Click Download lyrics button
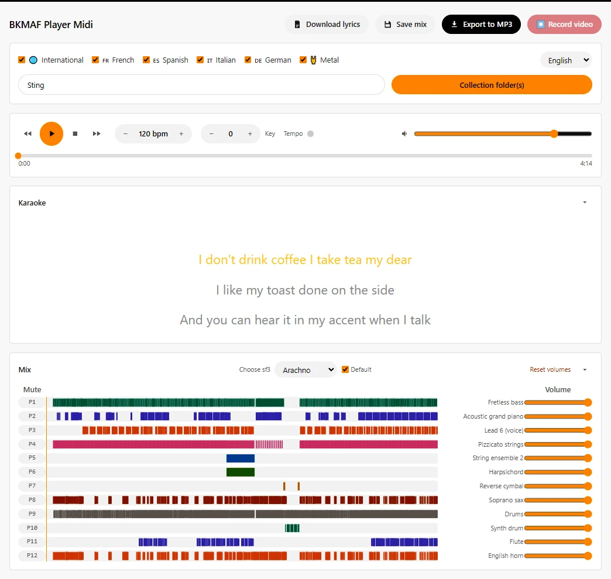This screenshot has height=579, width=611. 327,24
